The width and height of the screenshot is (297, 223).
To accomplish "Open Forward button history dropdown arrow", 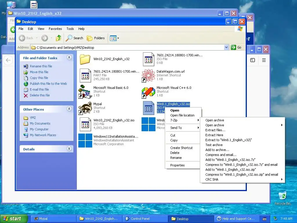I will tap(51, 38).
